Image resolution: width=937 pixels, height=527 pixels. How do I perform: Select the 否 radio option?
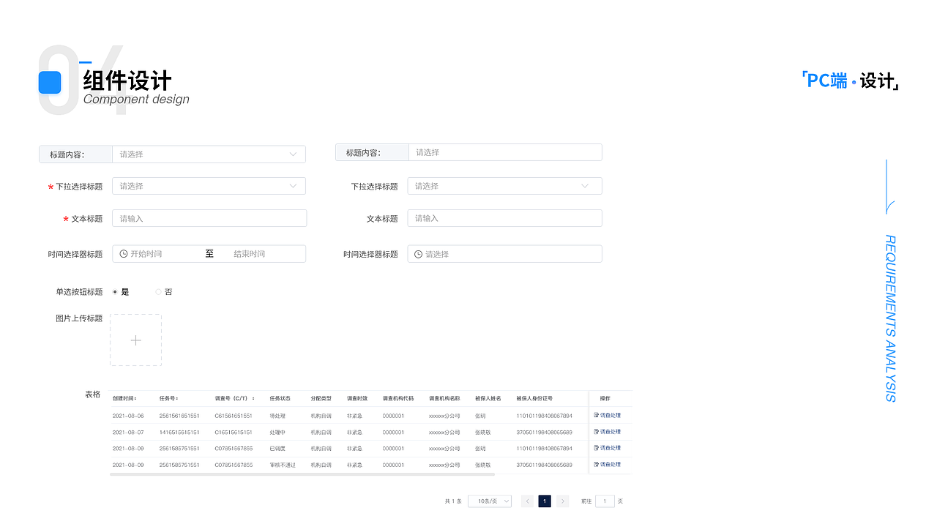click(158, 291)
